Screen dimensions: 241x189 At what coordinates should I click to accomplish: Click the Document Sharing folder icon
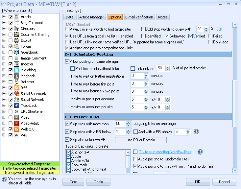click(16, 35)
